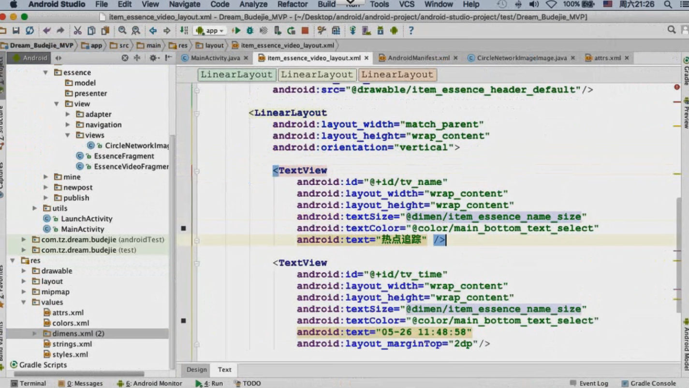Expand the navigation package folder
The image size is (689, 388).
(x=68, y=125)
